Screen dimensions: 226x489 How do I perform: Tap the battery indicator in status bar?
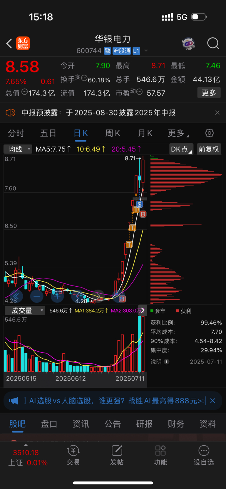pyautogui.click(x=199, y=17)
